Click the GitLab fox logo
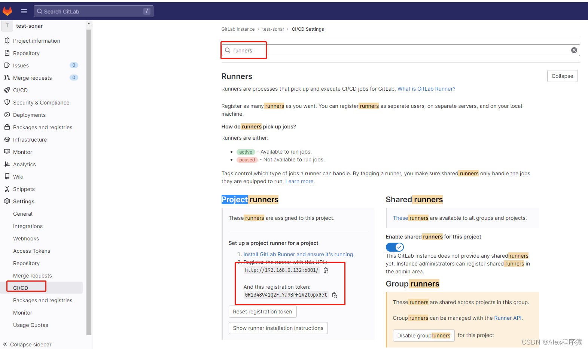The width and height of the screenshot is (588, 349). pos(7,11)
